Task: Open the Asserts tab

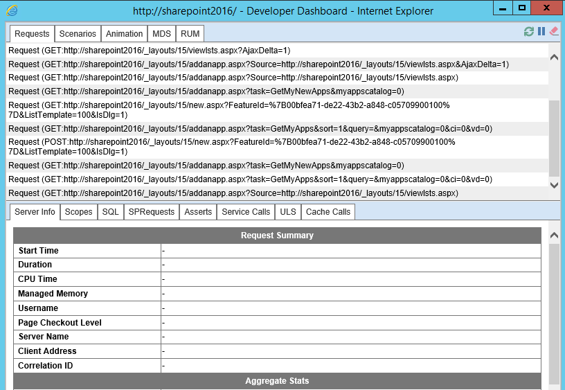Action: (198, 212)
